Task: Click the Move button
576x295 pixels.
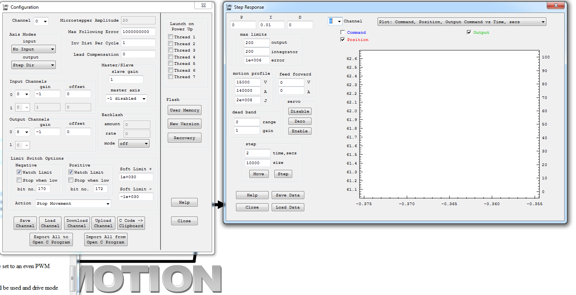Action: click(x=259, y=174)
